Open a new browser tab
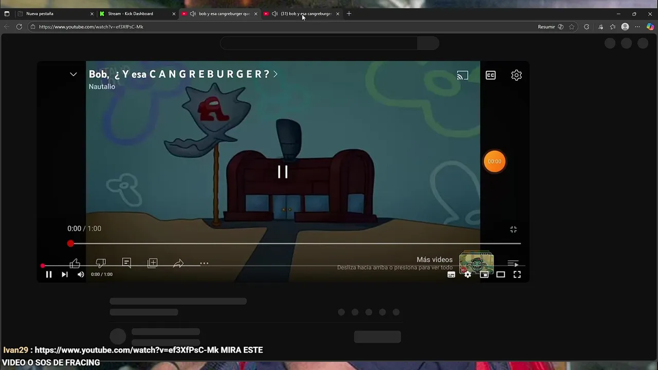The image size is (658, 370). (349, 14)
